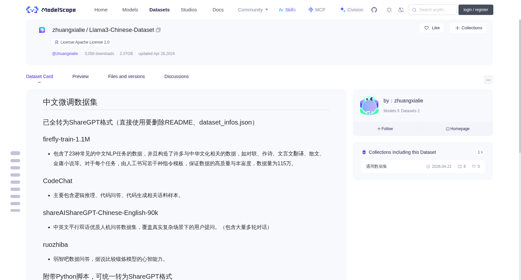The image size is (521, 280).
Task: Open @zhuangxialie profile link
Action: tap(65, 54)
